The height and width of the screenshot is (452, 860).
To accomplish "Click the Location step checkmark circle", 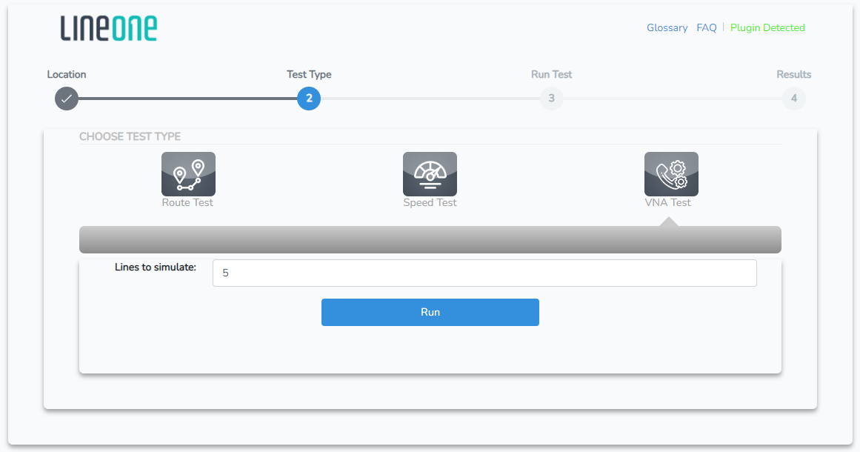I will coord(67,99).
